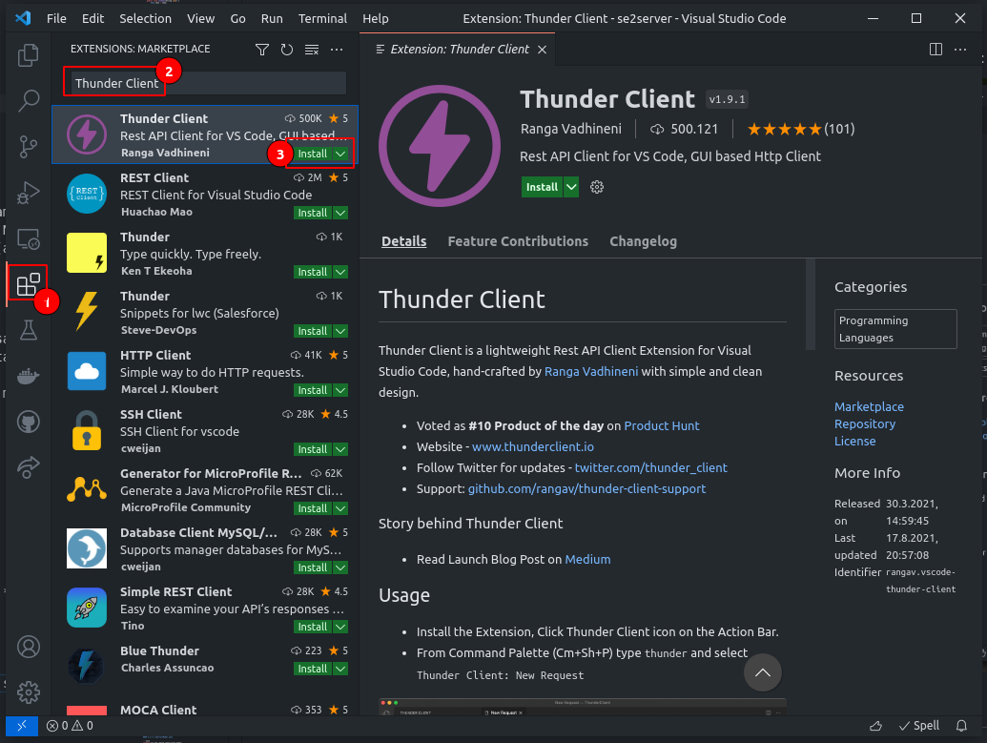The image size is (987, 743).
Task: Install Database Client MySQL extension
Action: [313, 568]
